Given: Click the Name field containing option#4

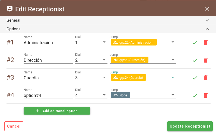Looking at the screenshot, I should click(x=48, y=95).
